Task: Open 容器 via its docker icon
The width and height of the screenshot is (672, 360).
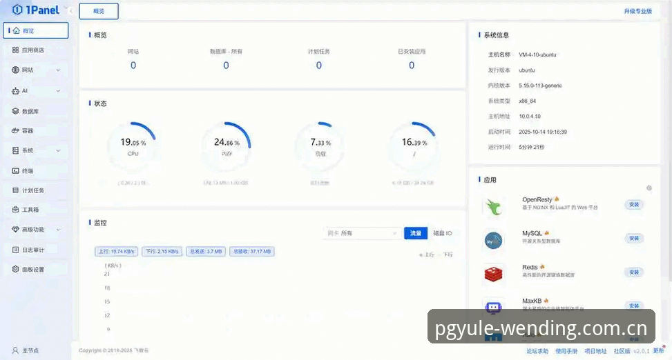Action: (15, 130)
